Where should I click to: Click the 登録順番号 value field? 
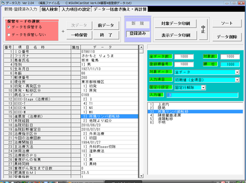[184, 64]
